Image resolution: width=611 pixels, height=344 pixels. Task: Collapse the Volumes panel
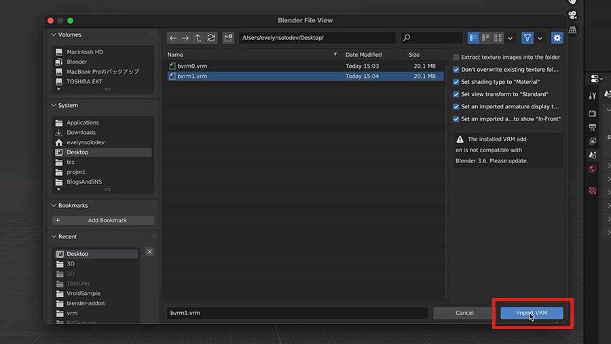[54, 35]
